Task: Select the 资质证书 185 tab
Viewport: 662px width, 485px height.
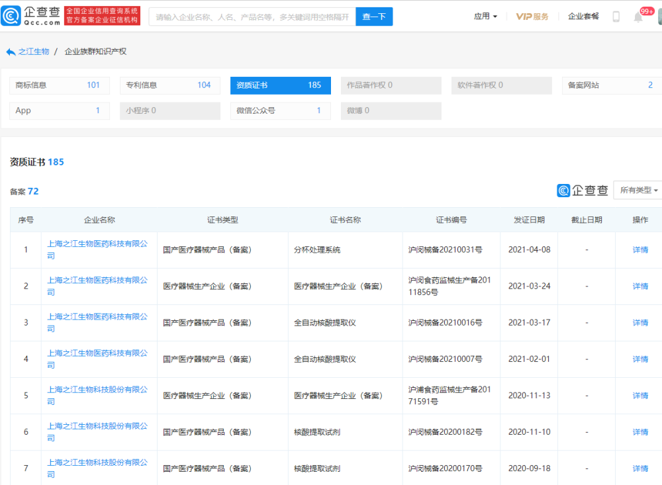Action: click(280, 85)
